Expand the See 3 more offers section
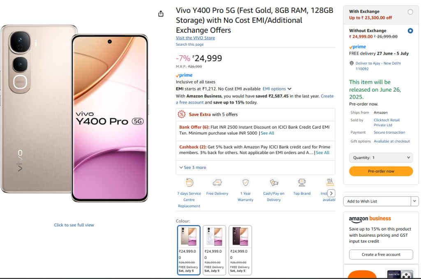 [x=193, y=167]
